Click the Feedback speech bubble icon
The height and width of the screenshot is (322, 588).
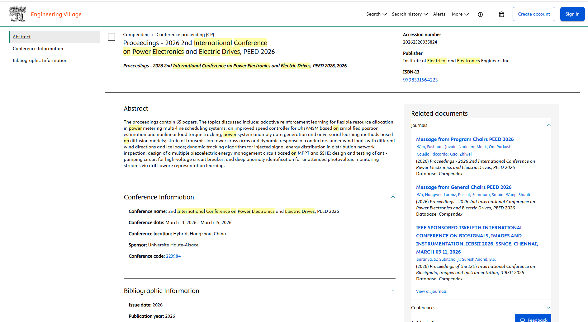[522, 320]
